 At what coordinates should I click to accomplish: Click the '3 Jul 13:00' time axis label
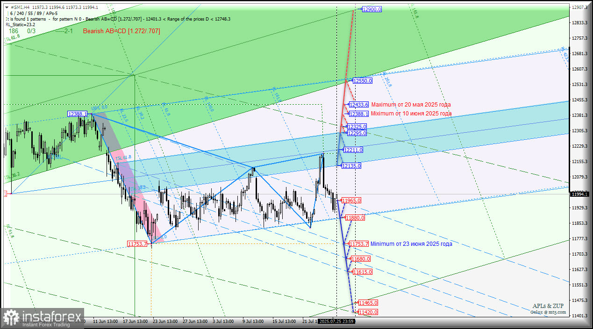[223, 322]
